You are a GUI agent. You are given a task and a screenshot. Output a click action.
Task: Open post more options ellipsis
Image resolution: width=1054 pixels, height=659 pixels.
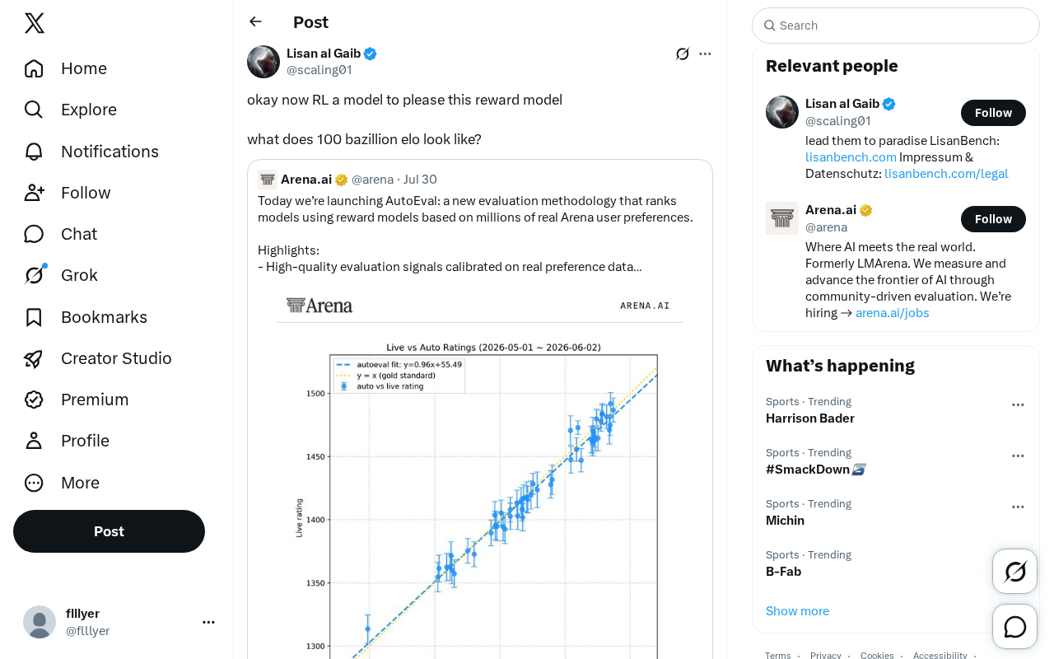point(705,54)
